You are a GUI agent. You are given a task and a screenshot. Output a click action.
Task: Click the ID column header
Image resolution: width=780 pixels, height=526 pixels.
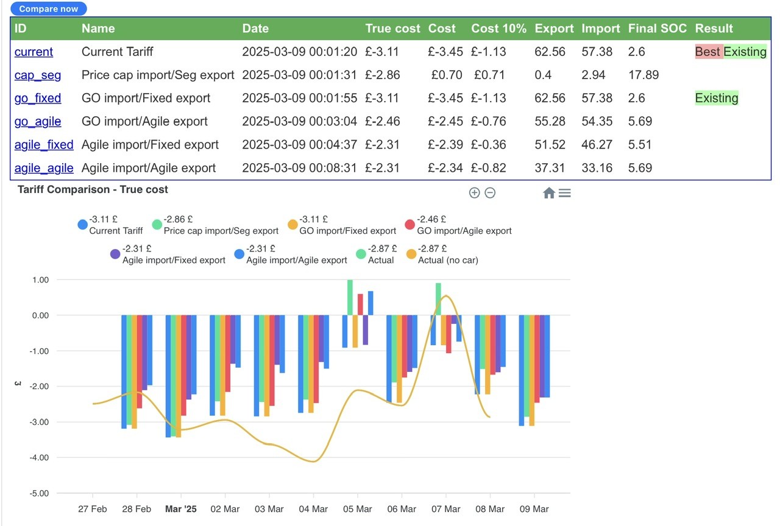click(21, 29)
